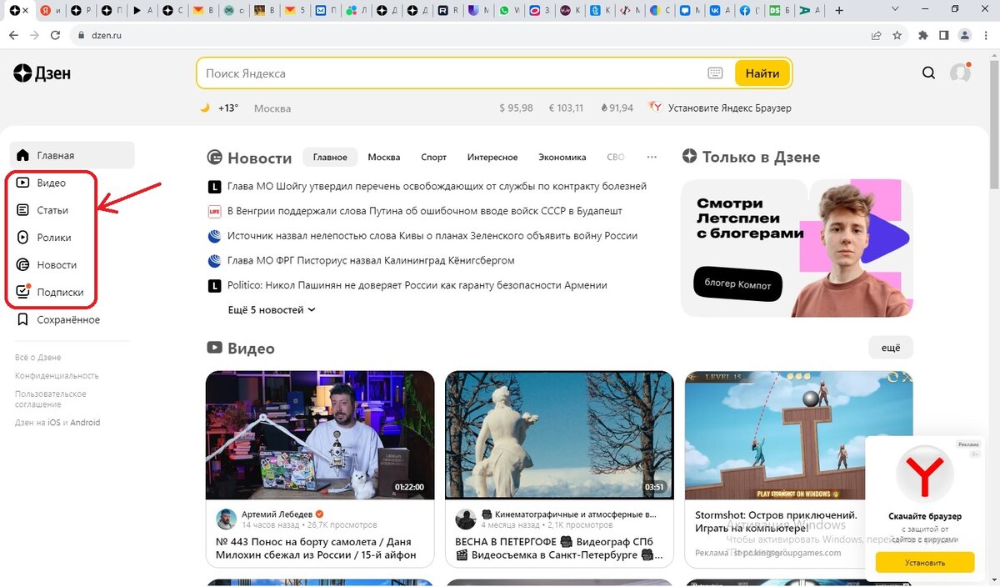The width and height of the screenshot is (1000, 587).
Task: Click the Дзен logo
Action: tap(40, 73)
